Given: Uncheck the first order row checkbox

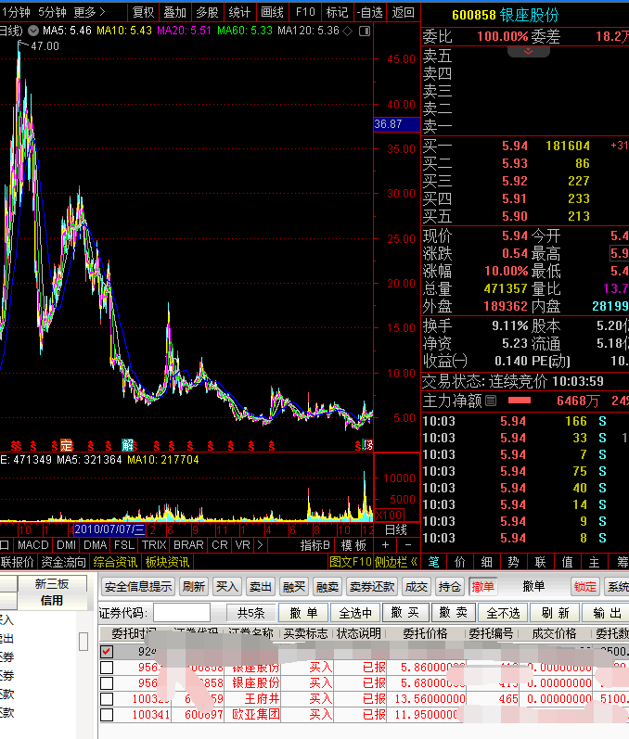Looking at the screenshot, I should [107, 651].
